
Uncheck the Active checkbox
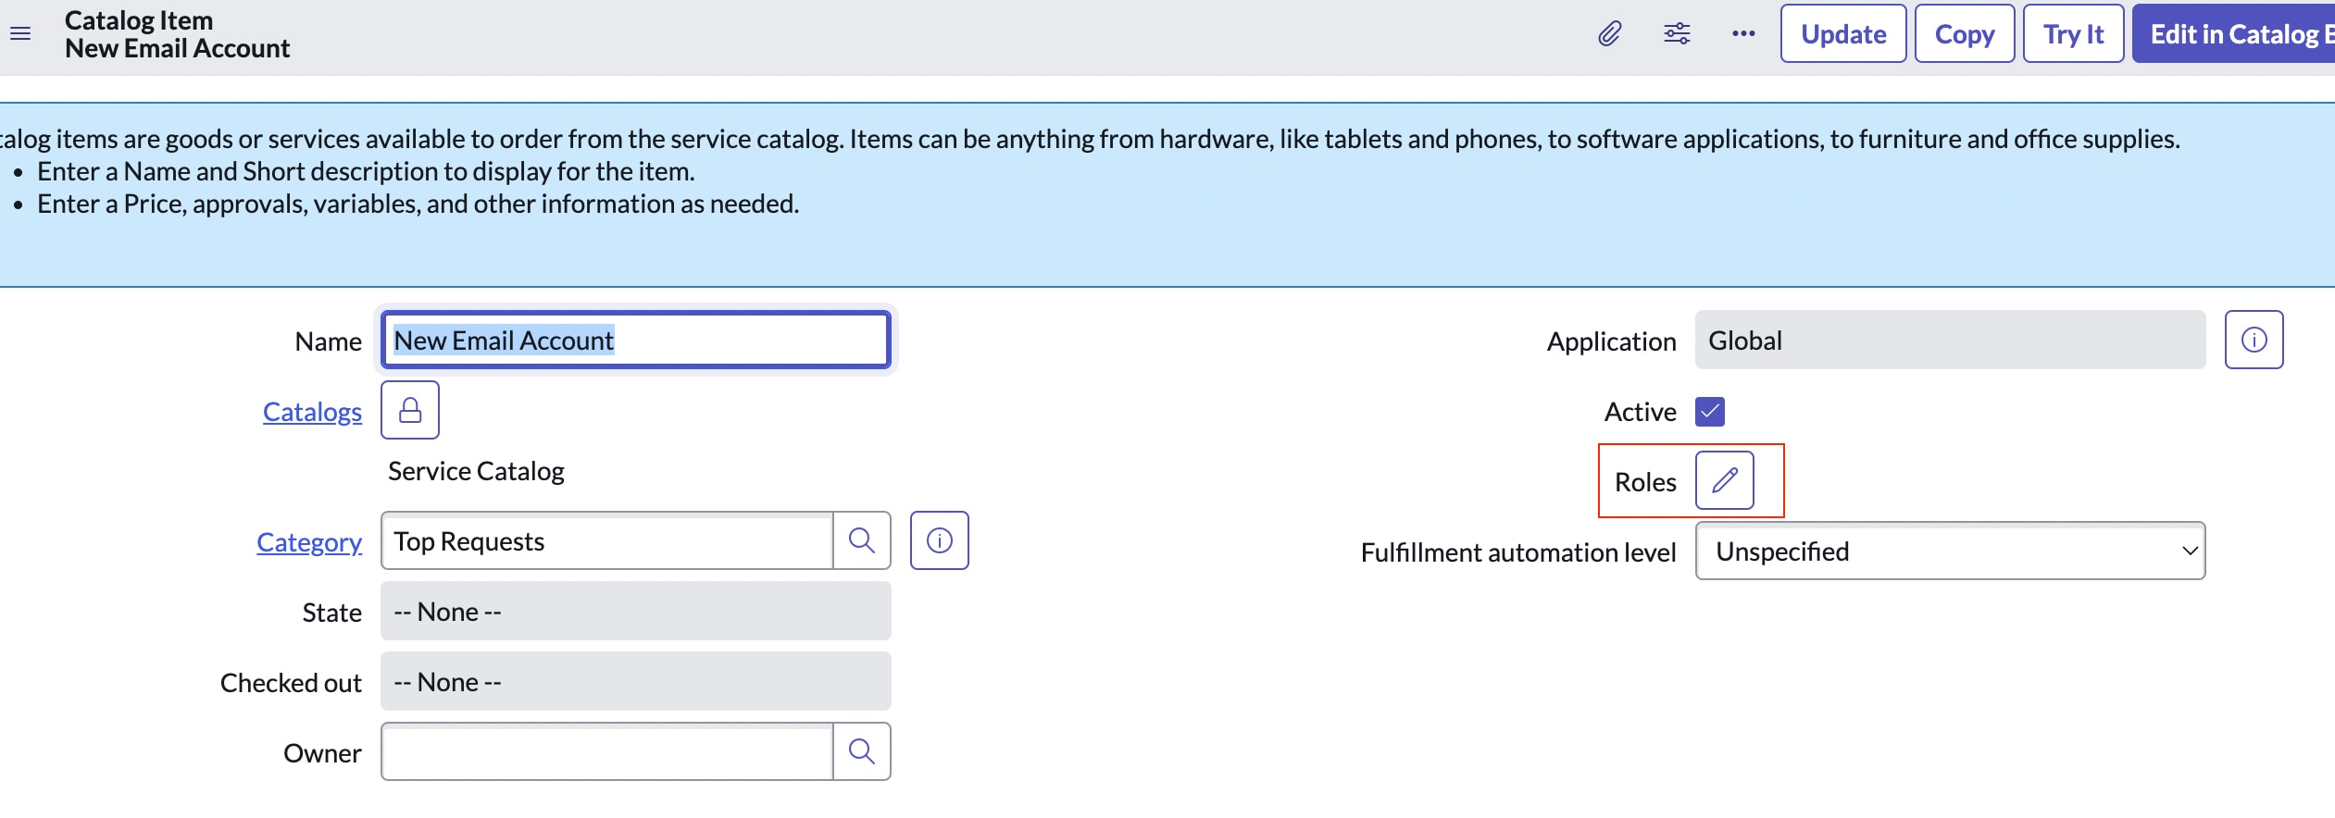click(x=1710, y=411)
